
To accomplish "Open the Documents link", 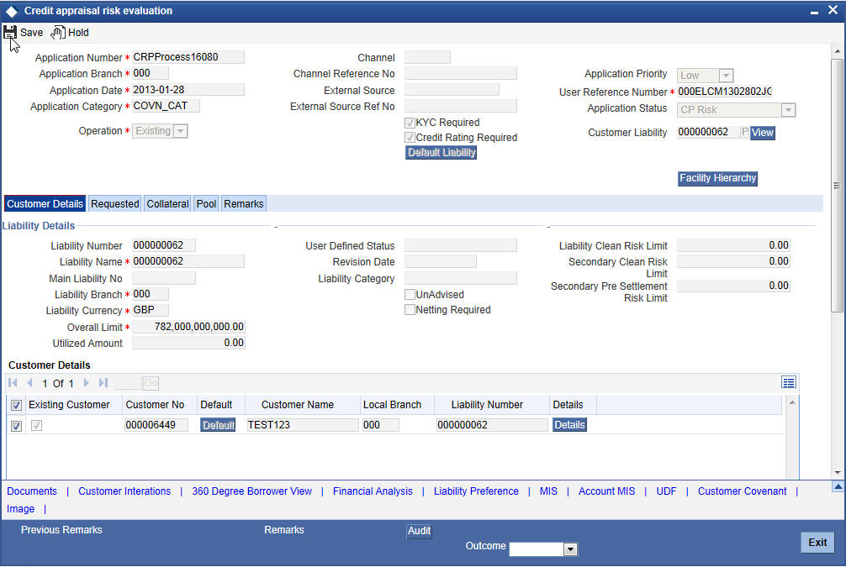I will pyautogui.click(x=32, y=491).
